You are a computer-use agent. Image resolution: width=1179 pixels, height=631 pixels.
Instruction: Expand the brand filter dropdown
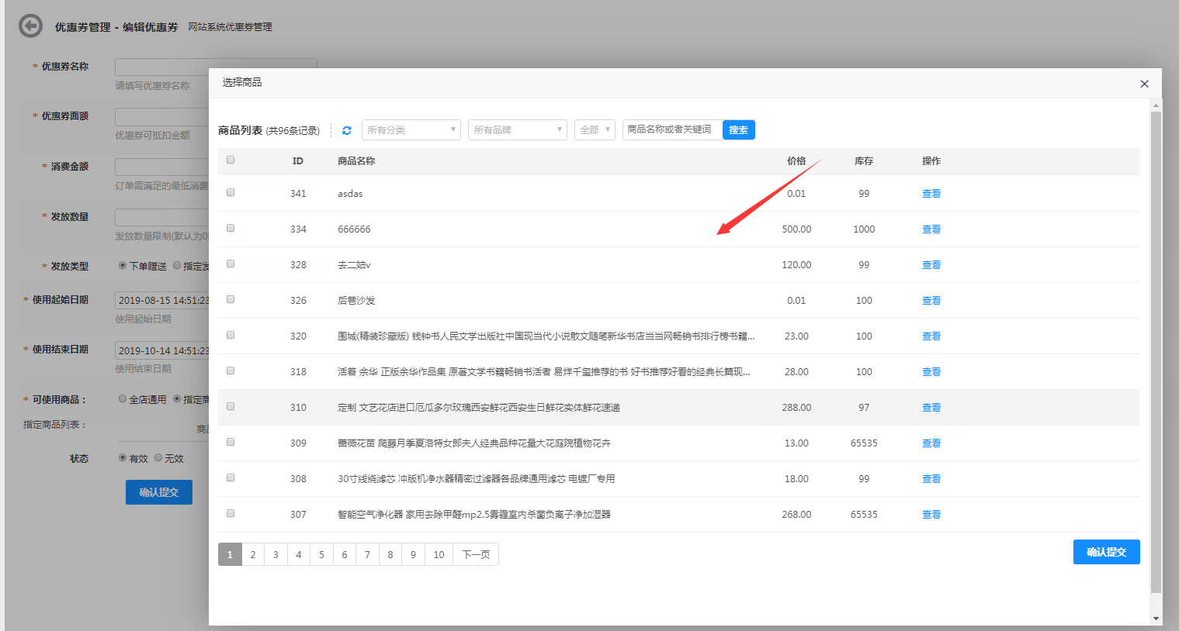[517, 130]
